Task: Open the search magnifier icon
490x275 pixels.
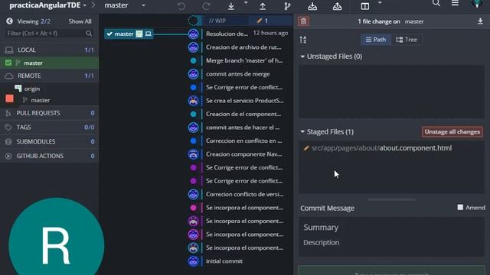Action: click(436, 3)
